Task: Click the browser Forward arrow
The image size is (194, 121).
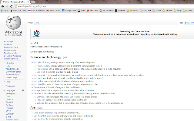Action: click(7, 6)
